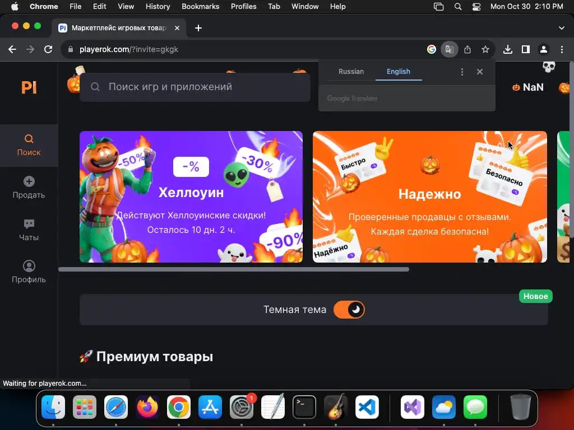The image size is (574, 430).
Task: Click the Playerok PI logo
Action: 29,87
